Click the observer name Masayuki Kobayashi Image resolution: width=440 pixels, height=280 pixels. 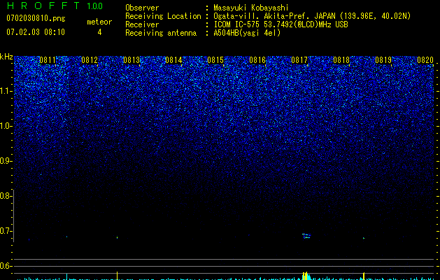coord(251,8)
